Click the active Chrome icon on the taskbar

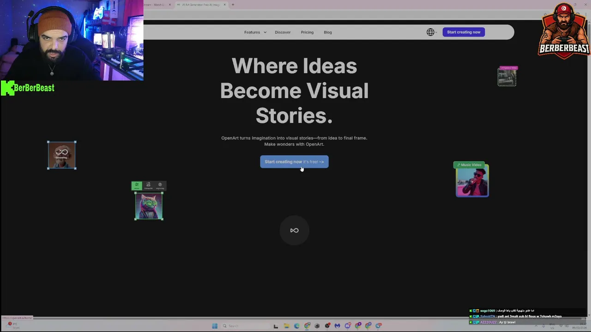click(307, 326)
